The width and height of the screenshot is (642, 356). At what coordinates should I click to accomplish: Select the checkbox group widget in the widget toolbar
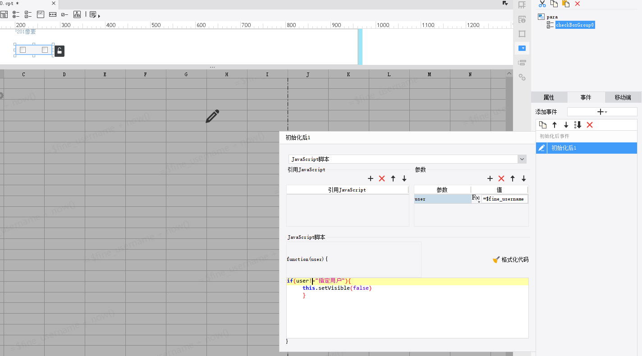[28, 14]
